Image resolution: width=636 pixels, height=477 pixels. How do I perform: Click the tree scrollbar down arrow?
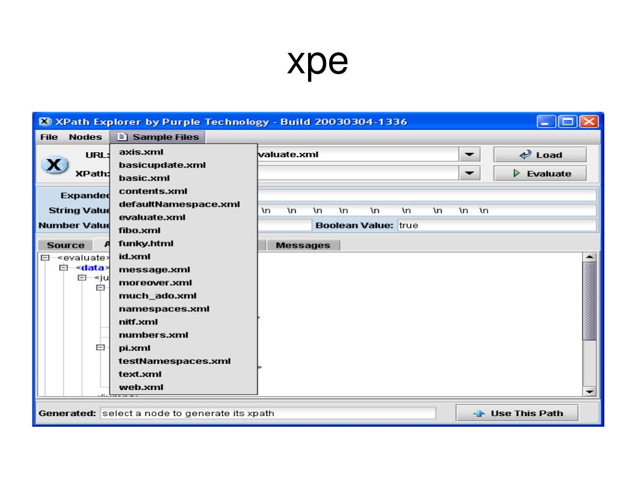(590, 391)
